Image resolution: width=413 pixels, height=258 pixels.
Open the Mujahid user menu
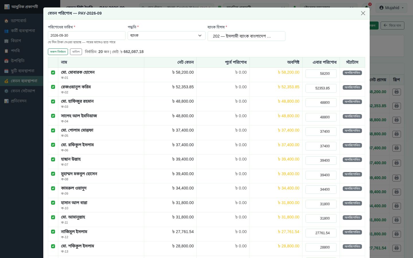(x=391, y=8)
